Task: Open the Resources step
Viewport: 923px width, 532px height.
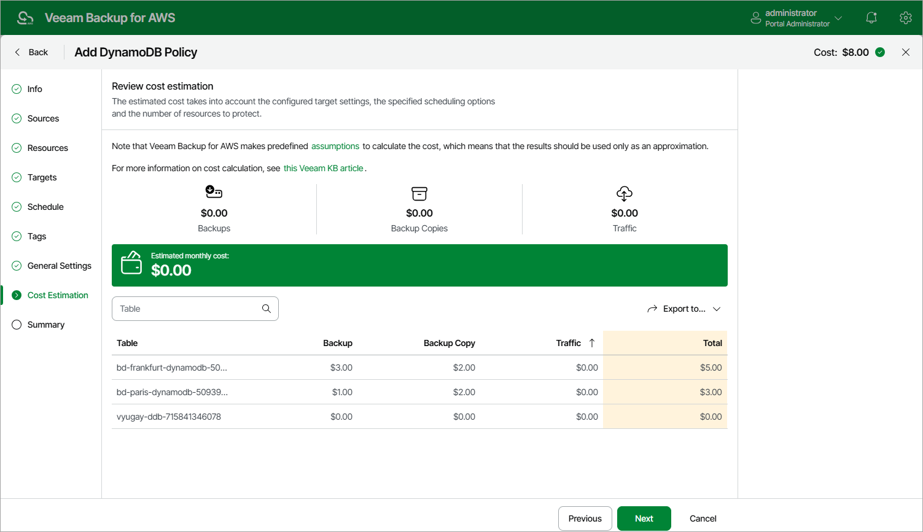Action: coord(47,148)
